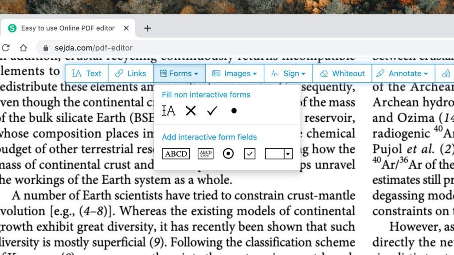
Task: Select the text cursor form fill tool
Action: coord(168,111)
